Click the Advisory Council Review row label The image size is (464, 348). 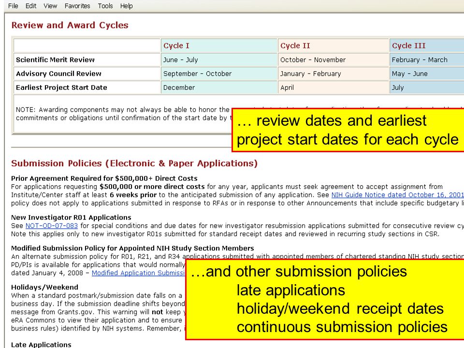(58, 73)
